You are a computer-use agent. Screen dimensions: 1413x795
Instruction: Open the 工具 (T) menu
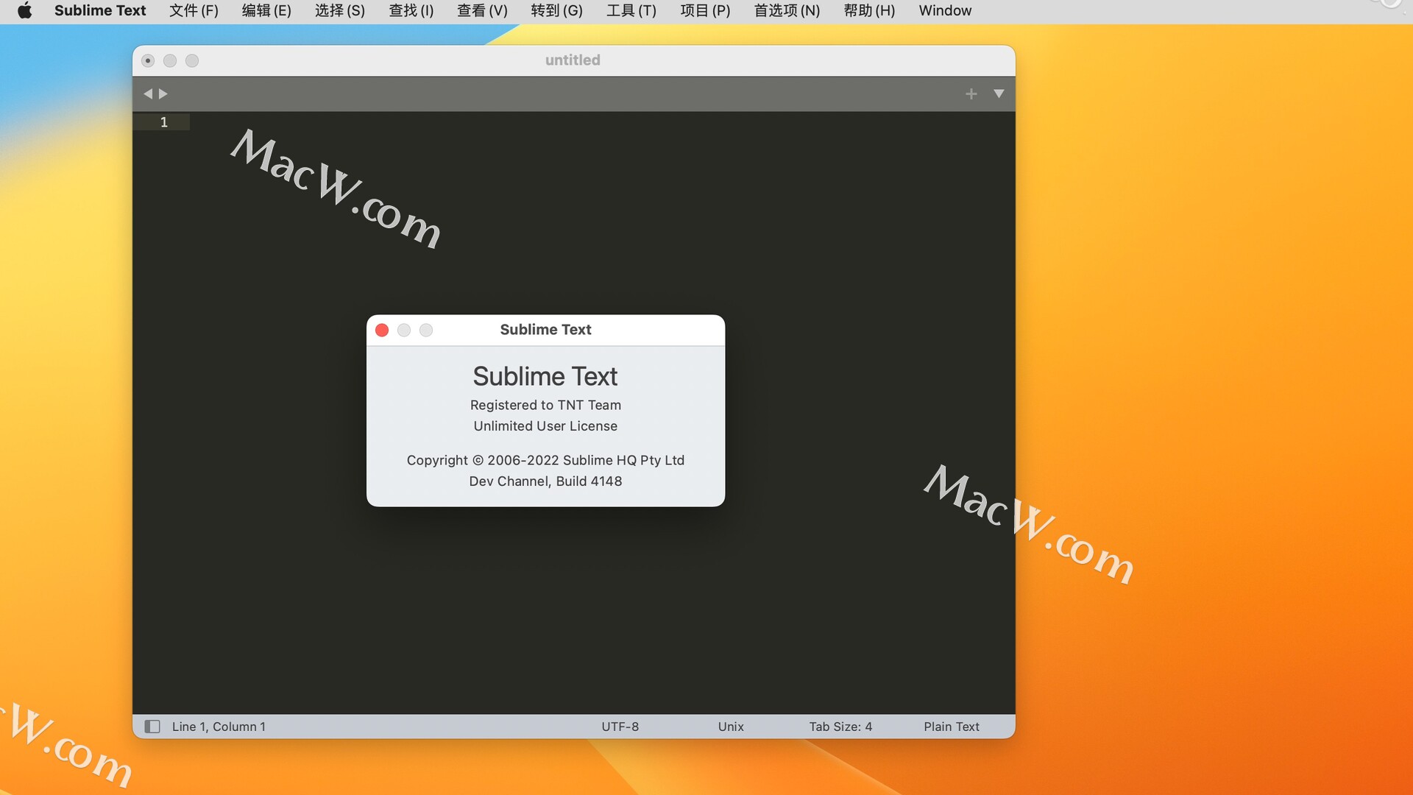631,10
